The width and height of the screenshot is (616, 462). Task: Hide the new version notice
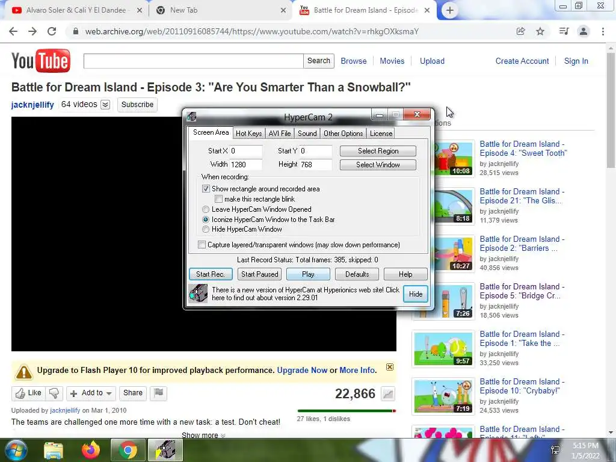416,294
